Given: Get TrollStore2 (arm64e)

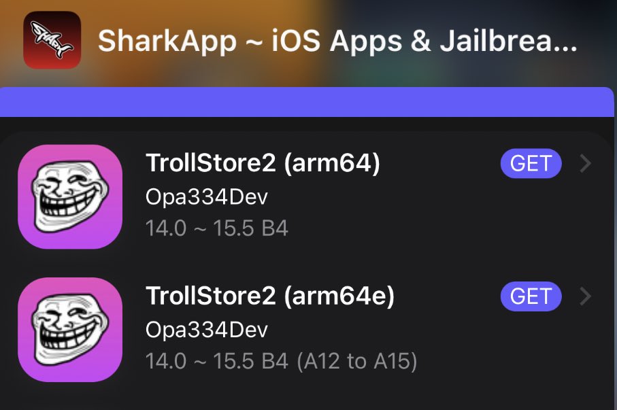Looking at the screenshot, I should point(531,296).
